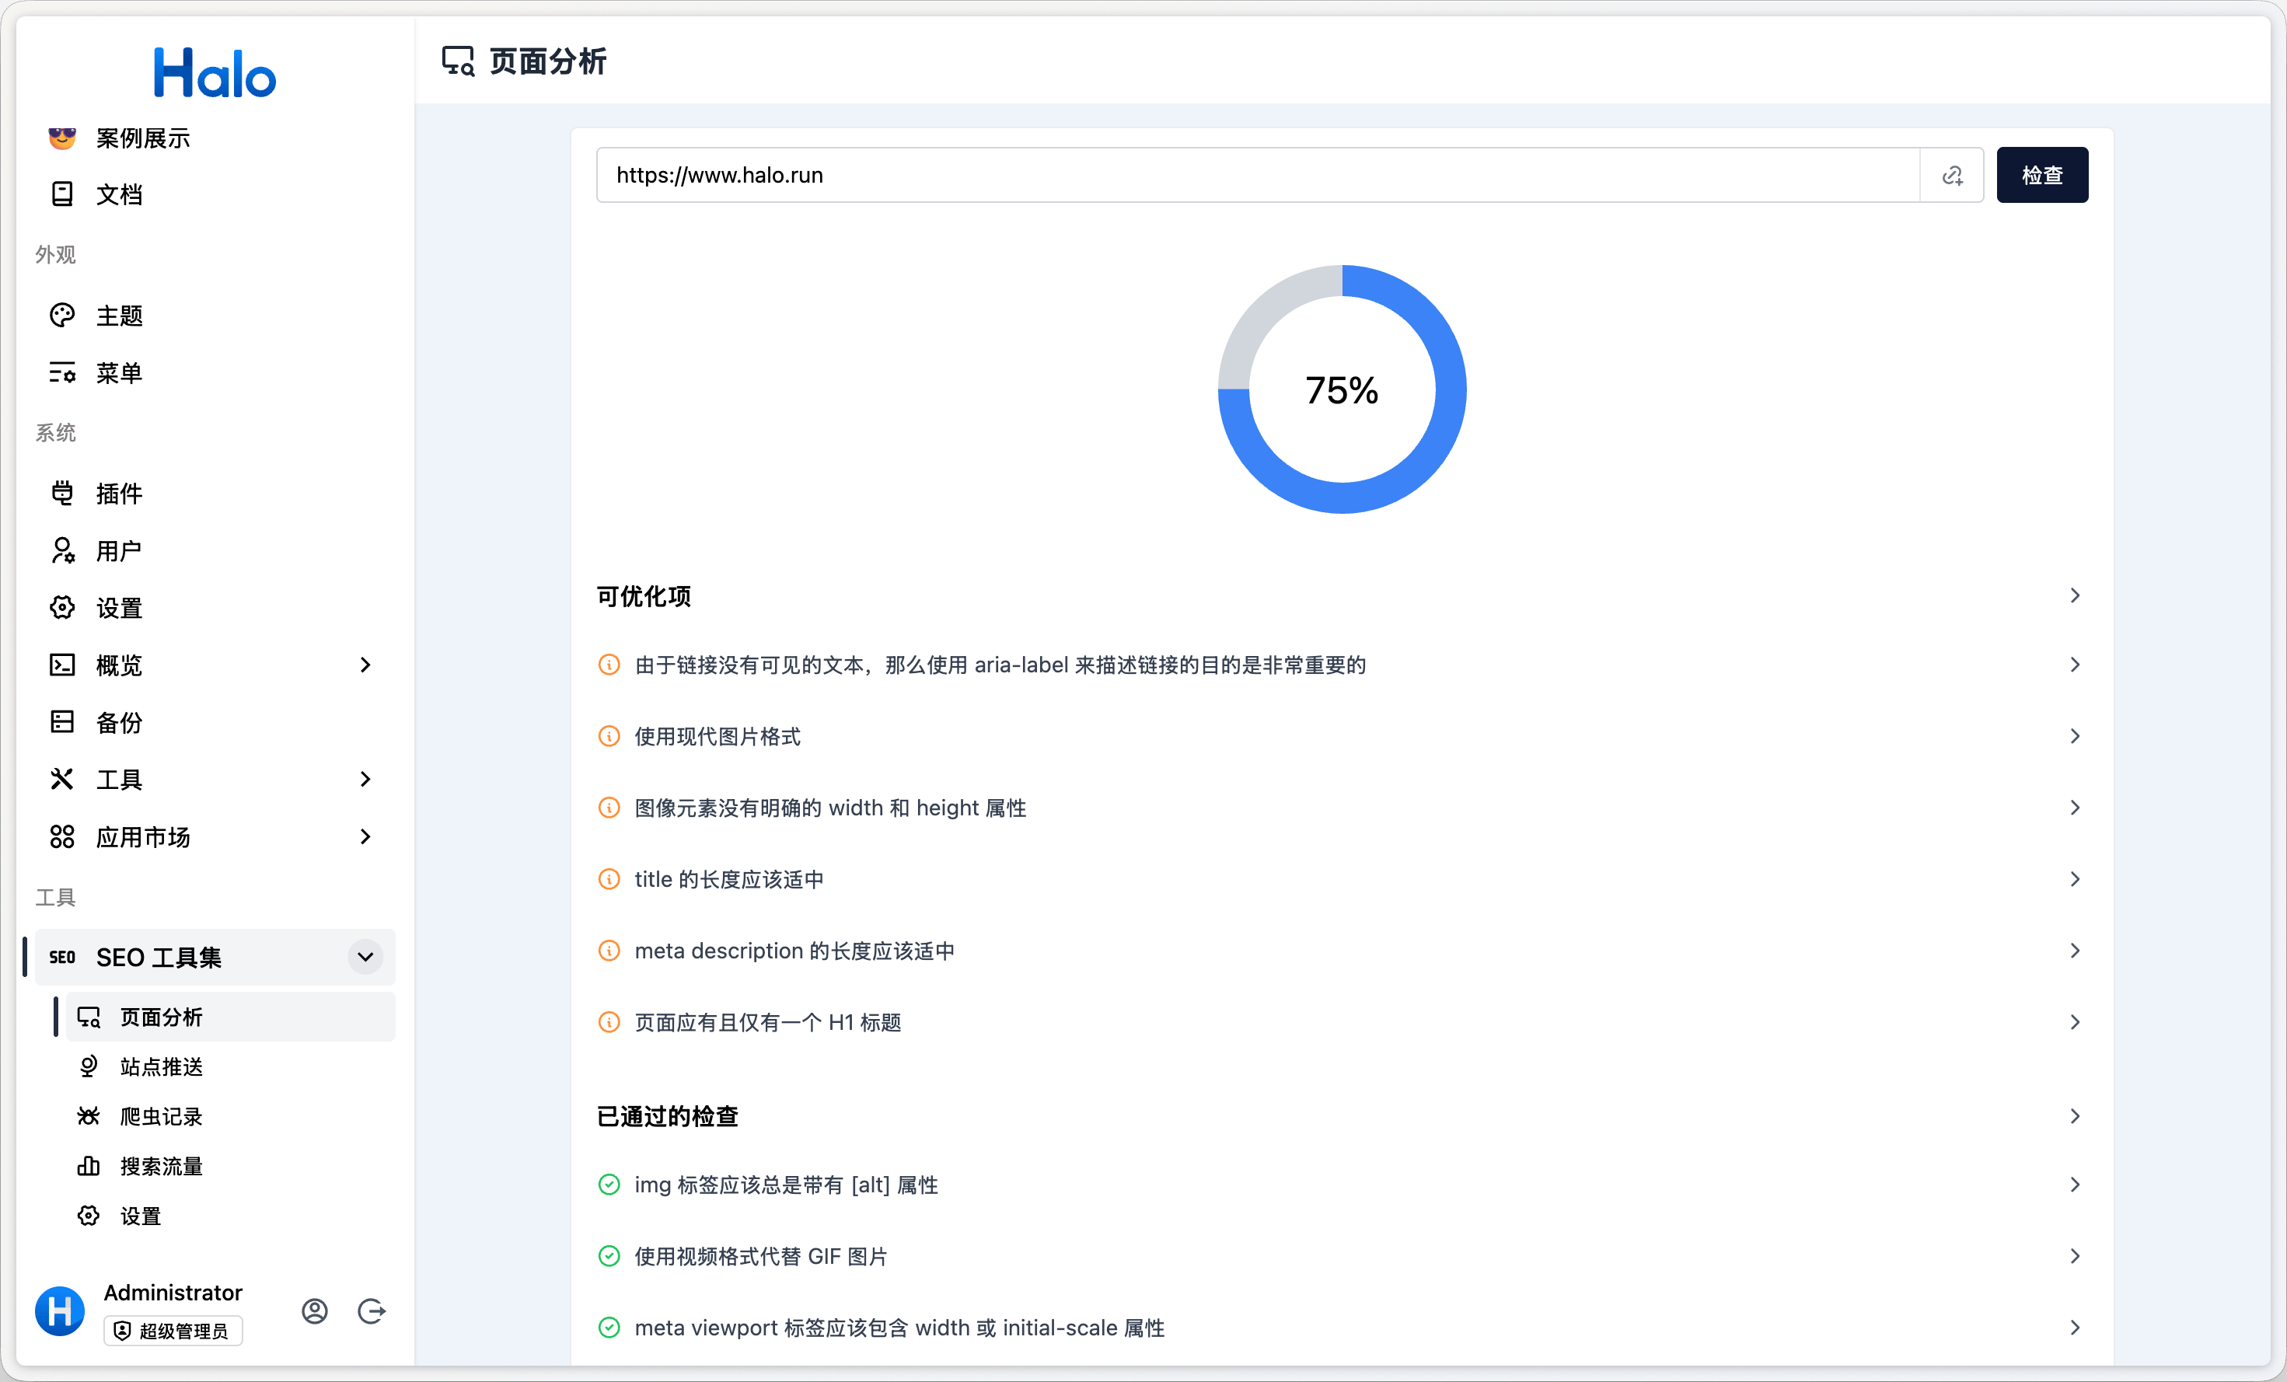2287x1382 pixels.
Task: Open the user profile icon at bottom
Action: tap(315, 1310)
